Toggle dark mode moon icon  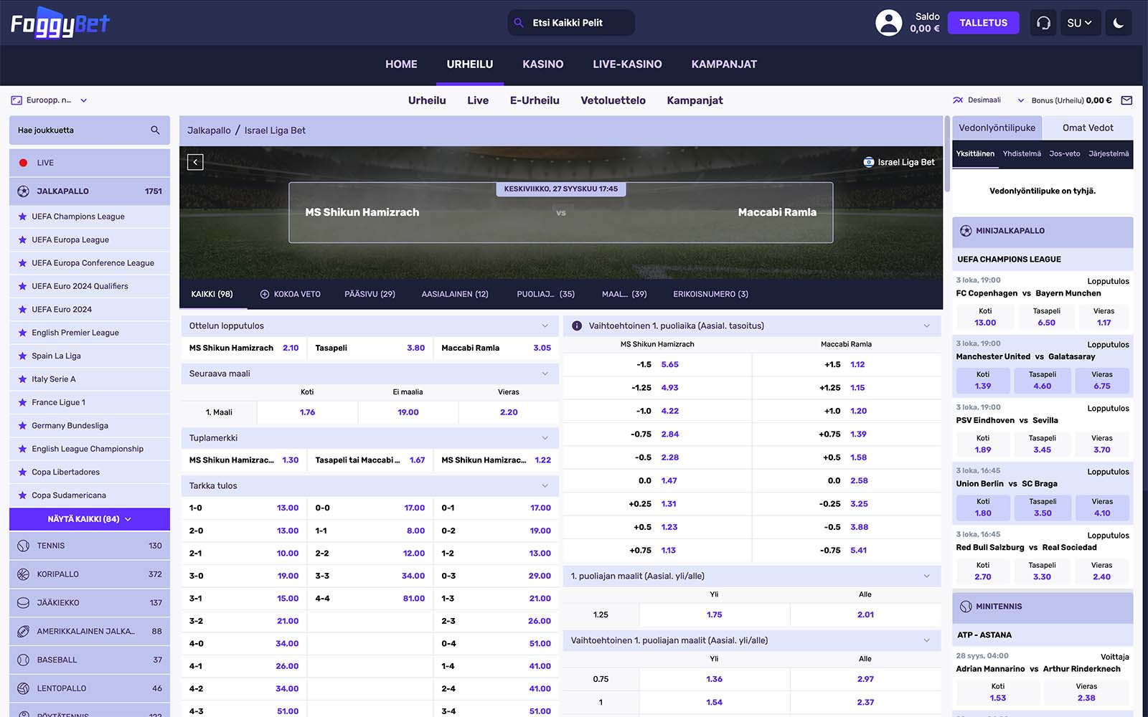click(1118, 23)
